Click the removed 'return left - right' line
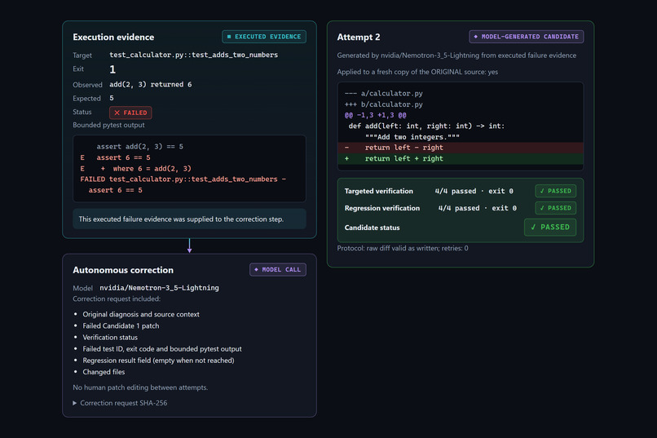This screenshot has width=657, height=438. [461, 148]
